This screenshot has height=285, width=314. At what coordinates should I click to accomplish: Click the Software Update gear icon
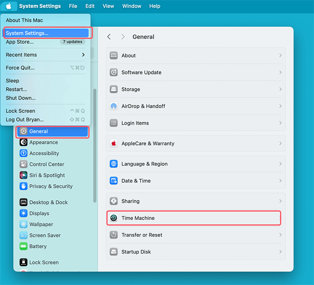tap(114, 72)
